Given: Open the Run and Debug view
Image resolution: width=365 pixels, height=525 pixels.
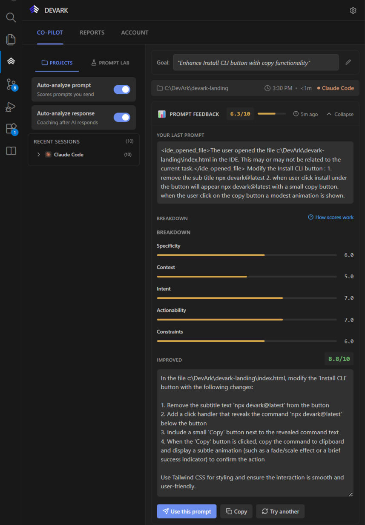Looking at the screenshot, I should click(x=11, y=107).
